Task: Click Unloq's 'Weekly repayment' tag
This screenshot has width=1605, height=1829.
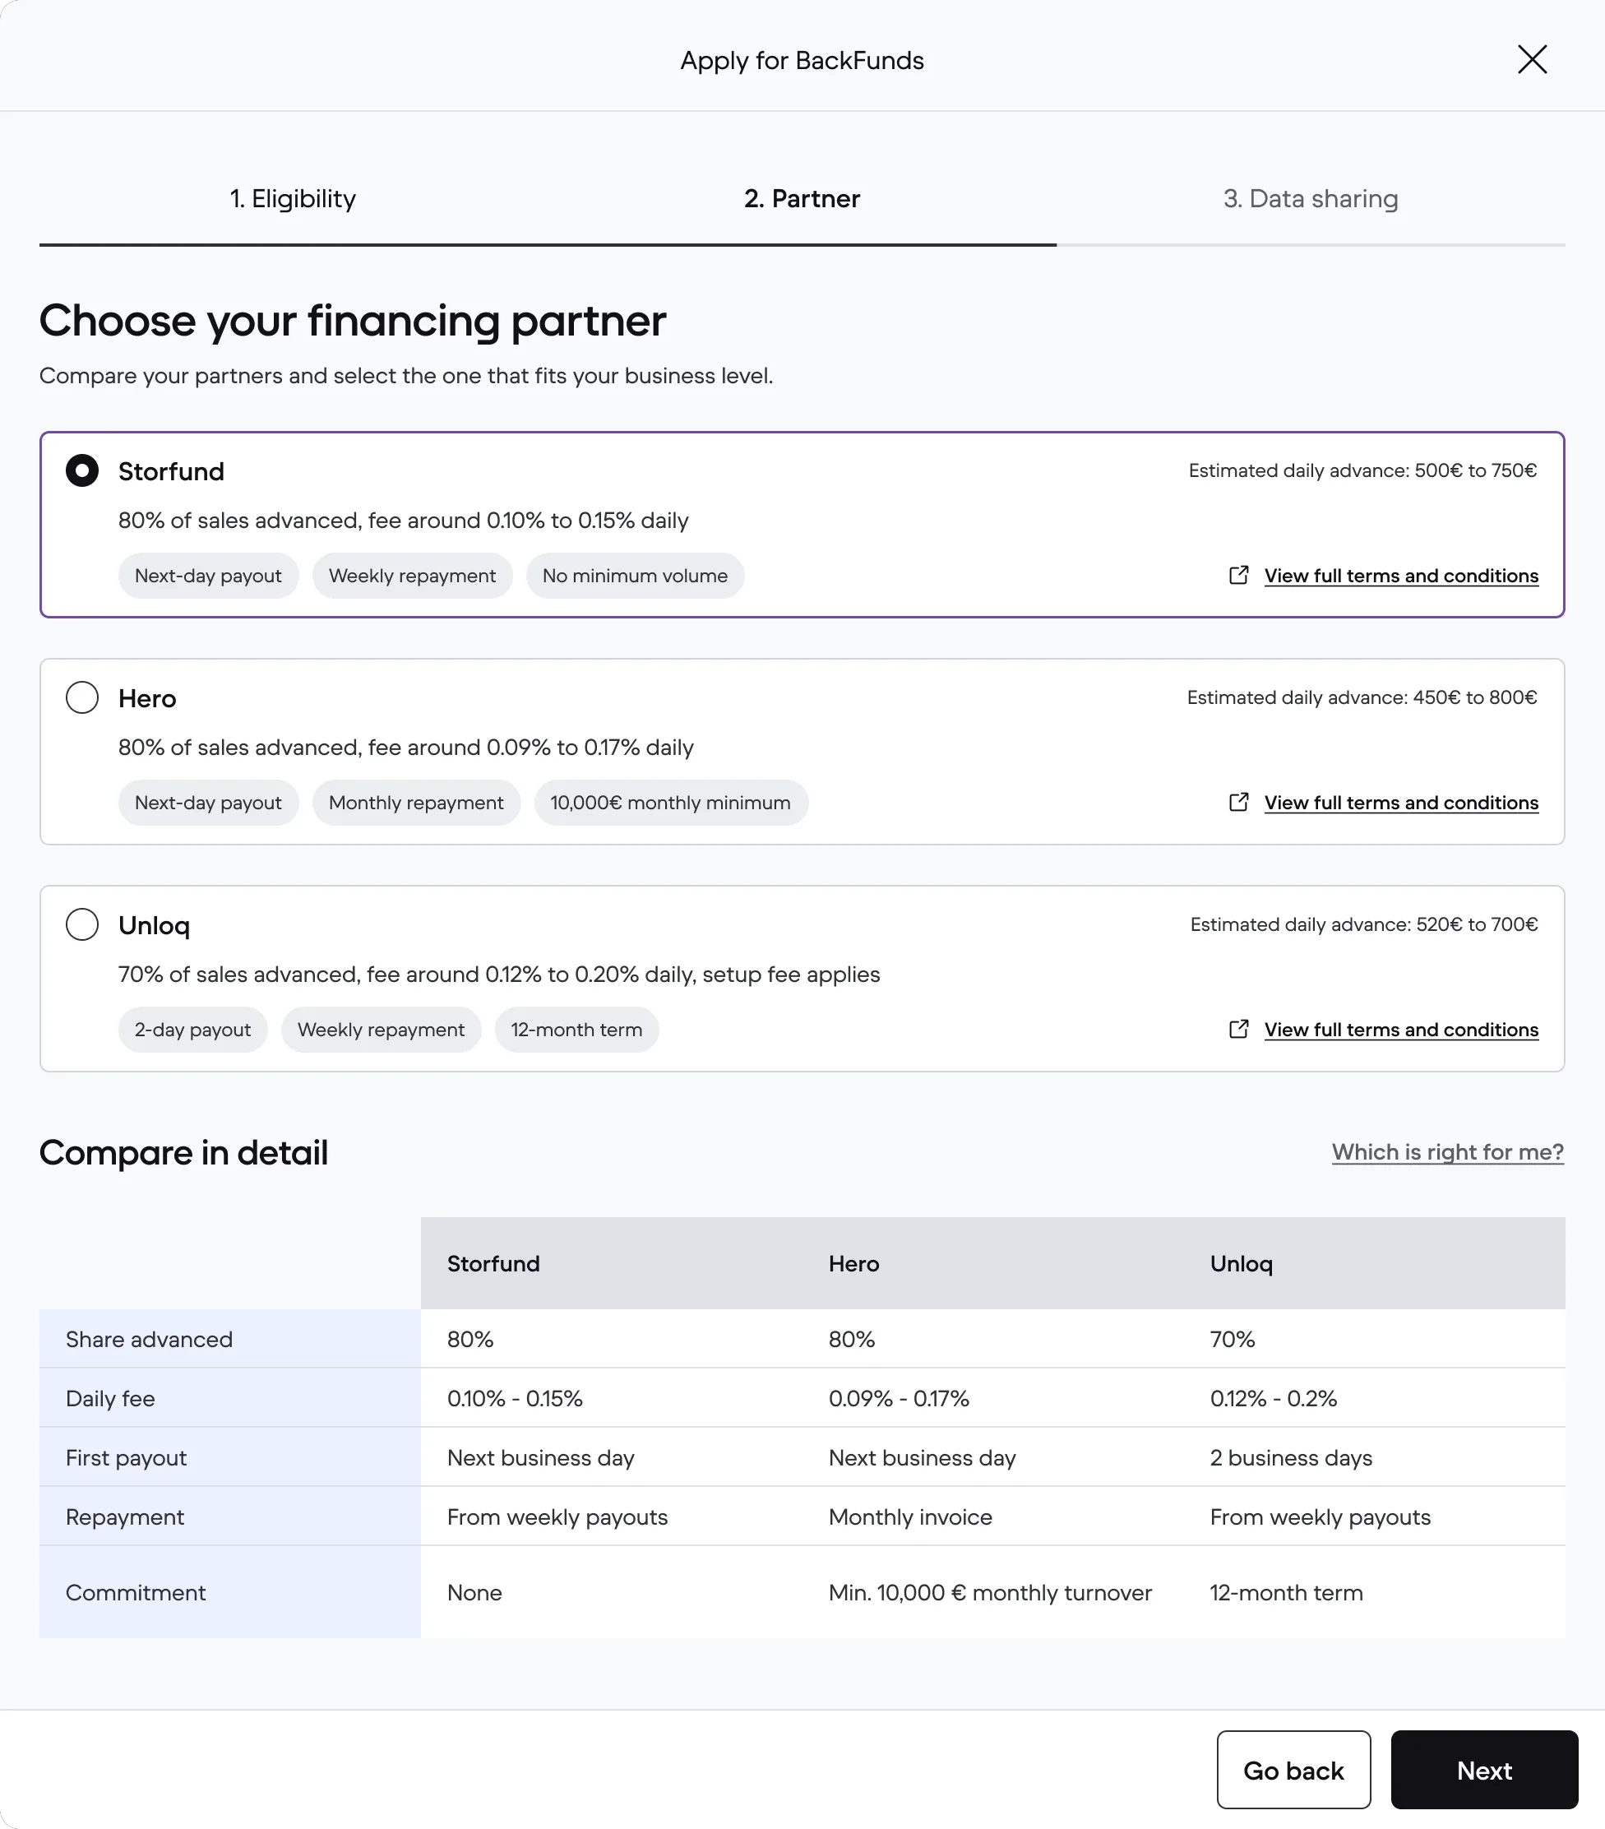Action: click(382, 1029)
